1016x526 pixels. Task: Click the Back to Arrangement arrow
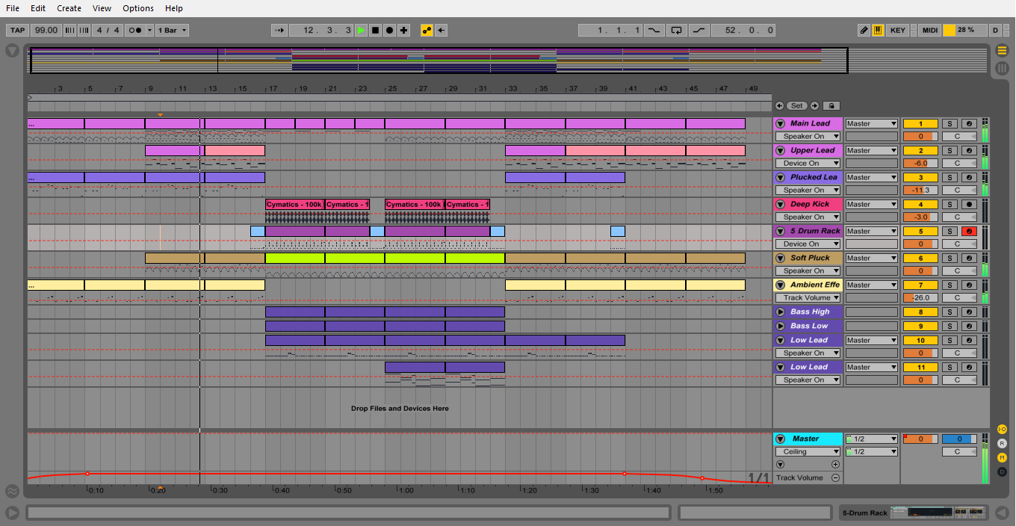click(x=441, y=30)
